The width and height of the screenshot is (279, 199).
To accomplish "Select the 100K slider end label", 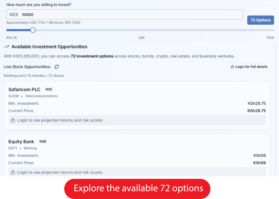I will coord(270,38).
